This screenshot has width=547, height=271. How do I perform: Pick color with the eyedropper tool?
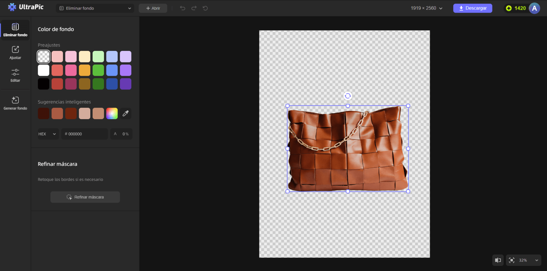click(125, 113)
